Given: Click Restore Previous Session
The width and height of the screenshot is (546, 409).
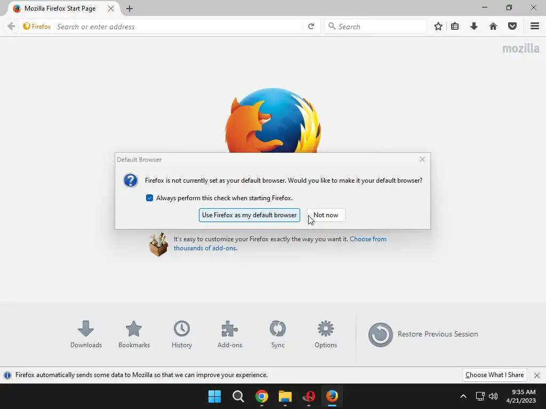Looking at the screenshot, I should tap(423, 334).
